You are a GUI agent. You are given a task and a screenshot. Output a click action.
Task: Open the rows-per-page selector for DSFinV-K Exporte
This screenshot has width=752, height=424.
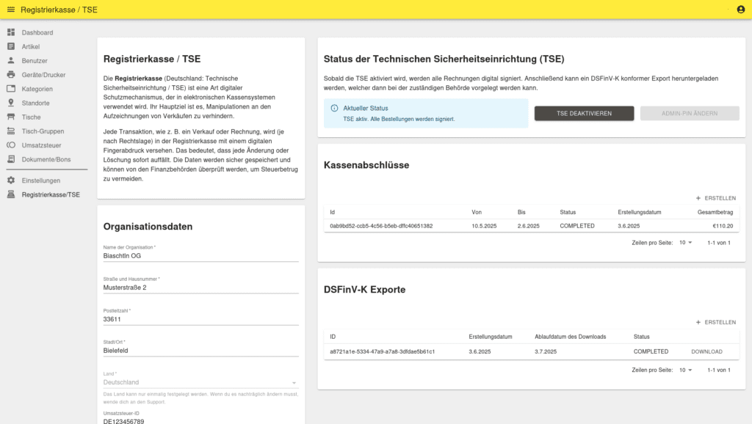click(686, 370)
